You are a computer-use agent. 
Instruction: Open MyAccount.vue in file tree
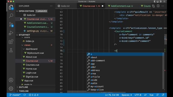point(35,53)
